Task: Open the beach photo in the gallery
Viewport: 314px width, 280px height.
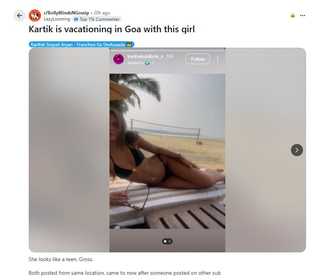Action: (167, 151)
